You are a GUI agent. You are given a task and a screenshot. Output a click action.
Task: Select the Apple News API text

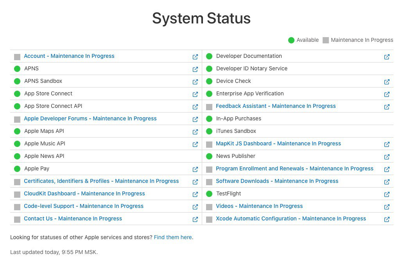[44, 156]
